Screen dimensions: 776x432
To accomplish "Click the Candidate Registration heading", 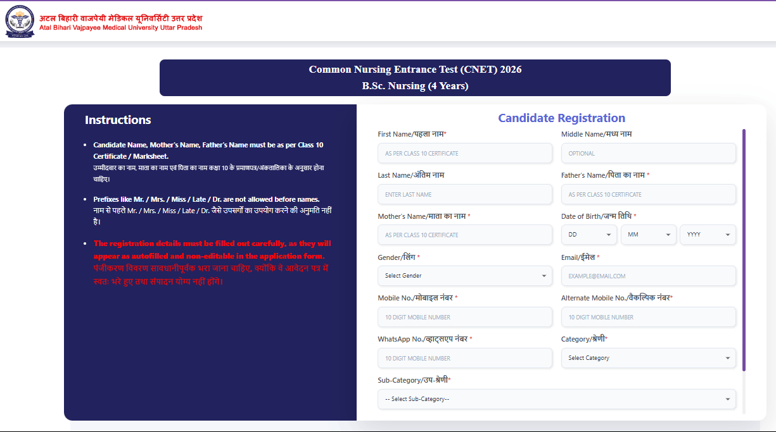I will coord(561,118).
